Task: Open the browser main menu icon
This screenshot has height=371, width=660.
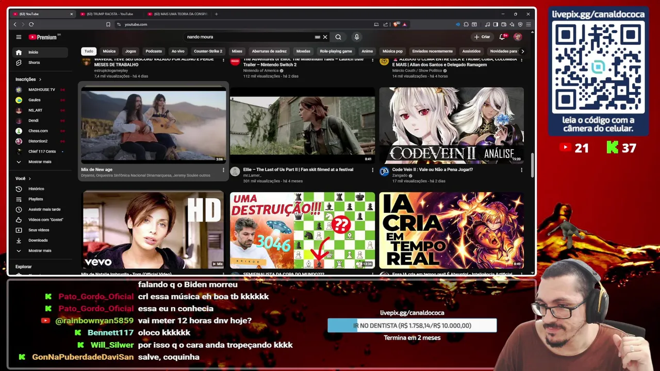Action: click(529, 24)
